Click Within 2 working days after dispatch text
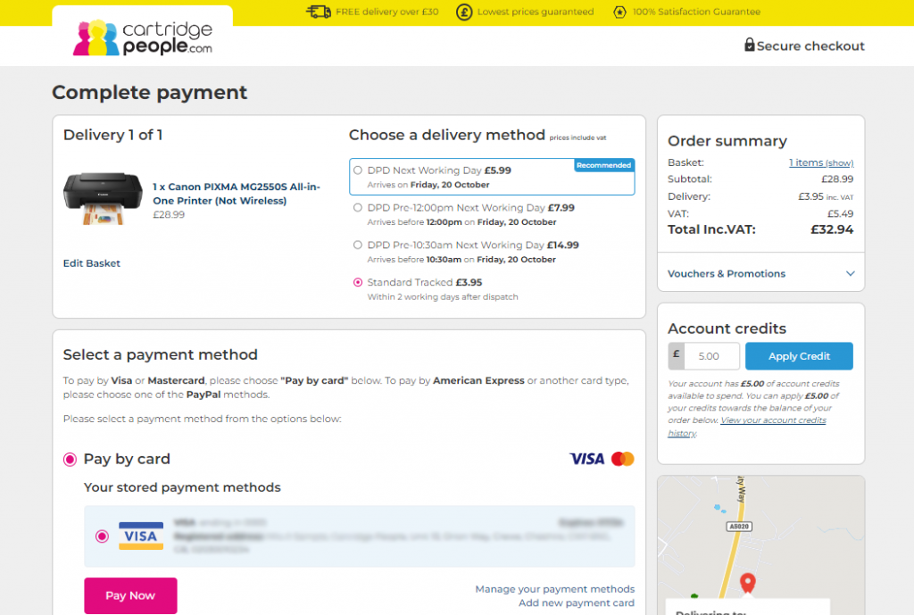Screen dimensions: 914x615 pos(443,296)
